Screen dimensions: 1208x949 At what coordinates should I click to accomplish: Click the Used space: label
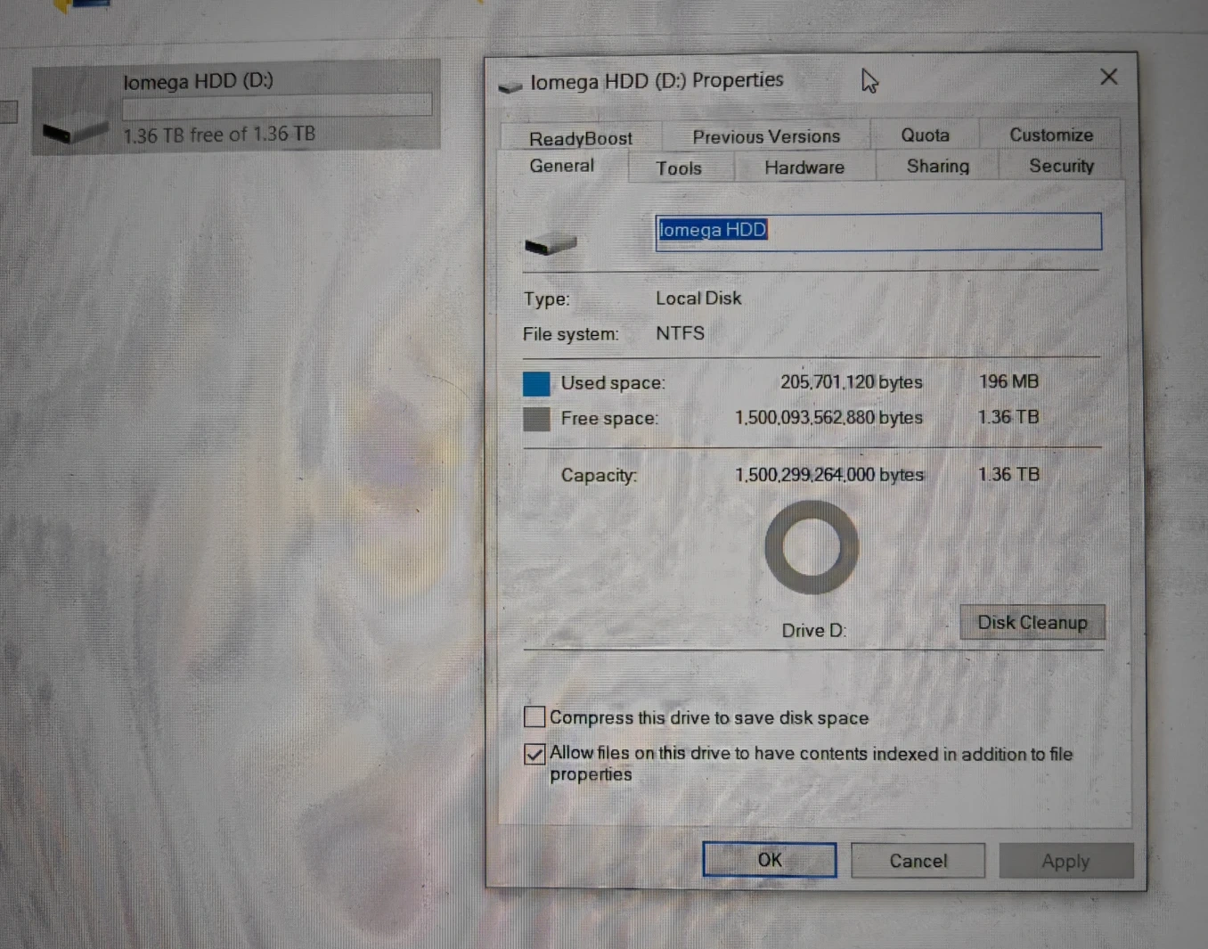click(x=613, y=383)
